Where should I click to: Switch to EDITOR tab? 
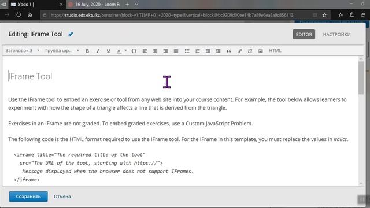point(304,34)
